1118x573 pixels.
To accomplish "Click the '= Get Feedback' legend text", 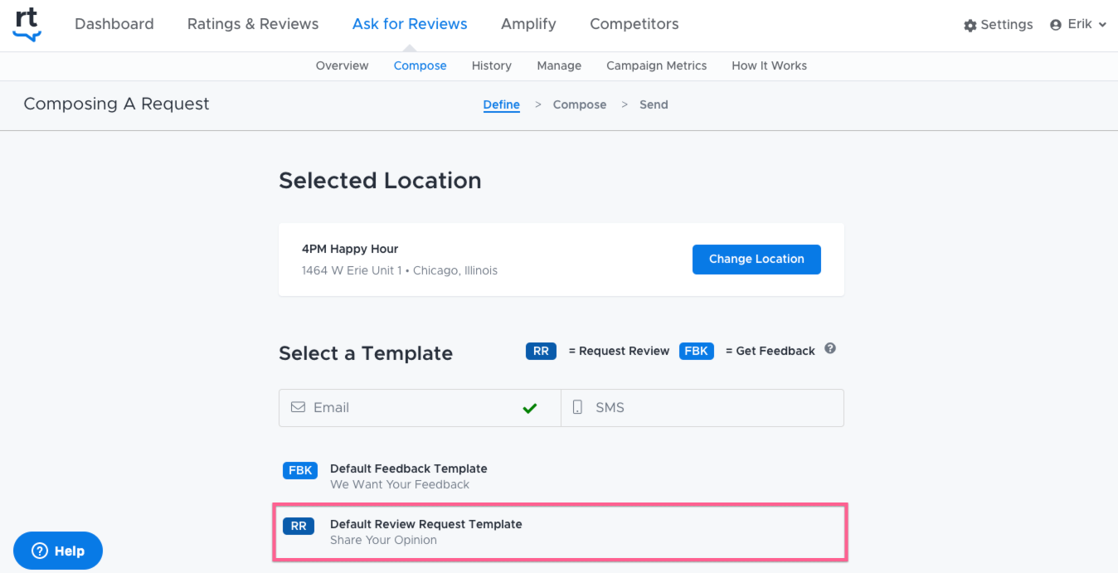I will [x=770, y=351].
